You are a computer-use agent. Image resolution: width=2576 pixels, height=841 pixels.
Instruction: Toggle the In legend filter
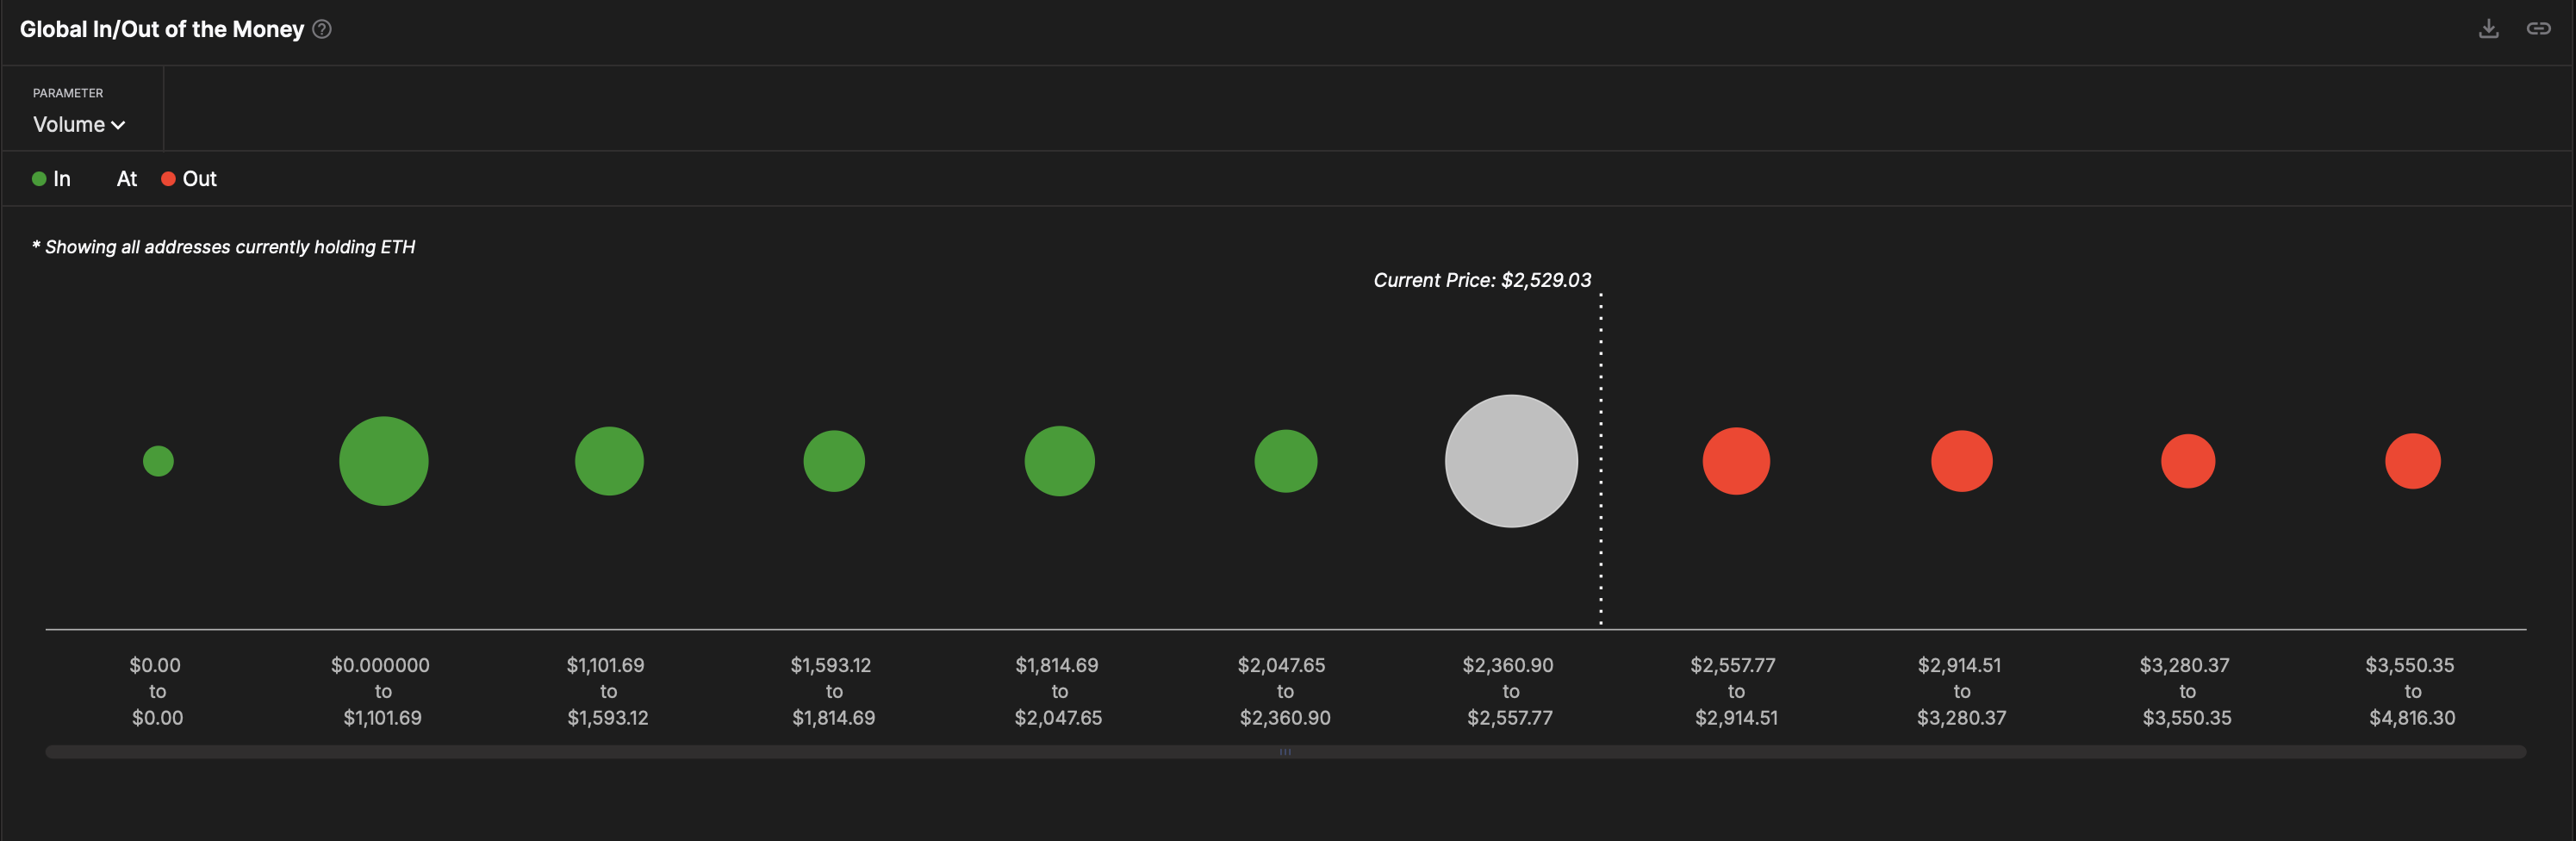(x=52, y=178)
